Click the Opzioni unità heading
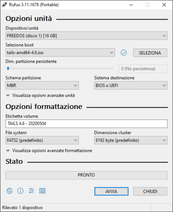173x212 pixels. click(x=29, y=19)
